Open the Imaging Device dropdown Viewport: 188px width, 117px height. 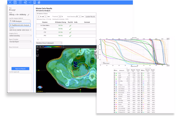(x=20, y=36)
